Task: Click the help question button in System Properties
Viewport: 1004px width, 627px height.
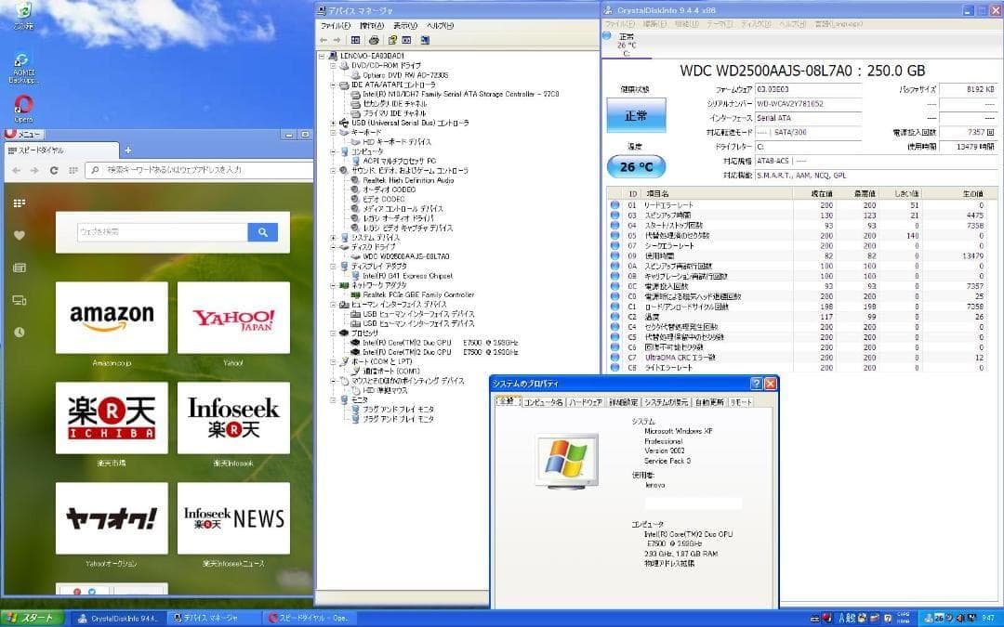Action: 756,384
